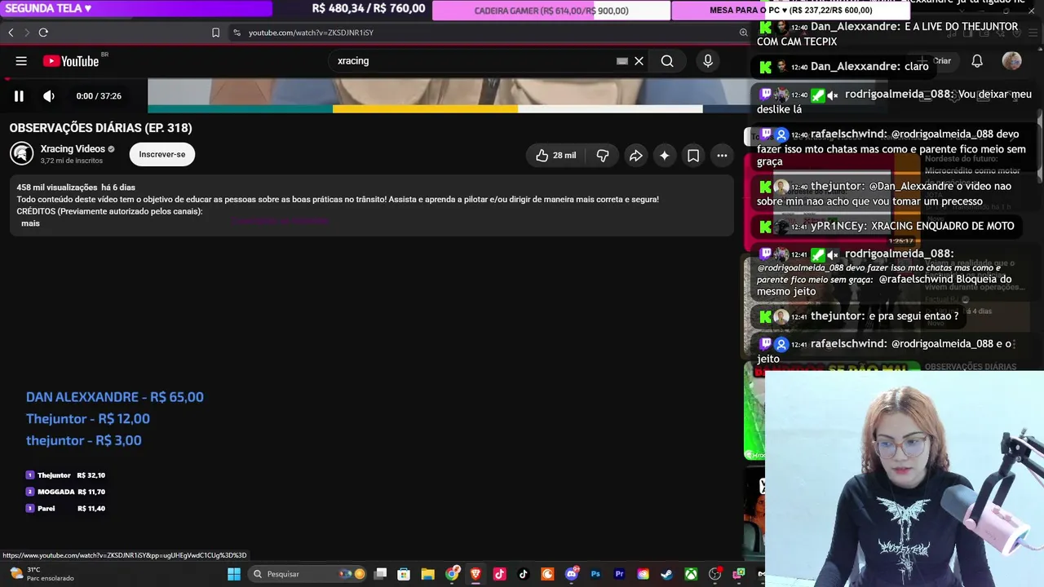Expand the description with 'mais'
1044x587 pixels.
[30, 223]
